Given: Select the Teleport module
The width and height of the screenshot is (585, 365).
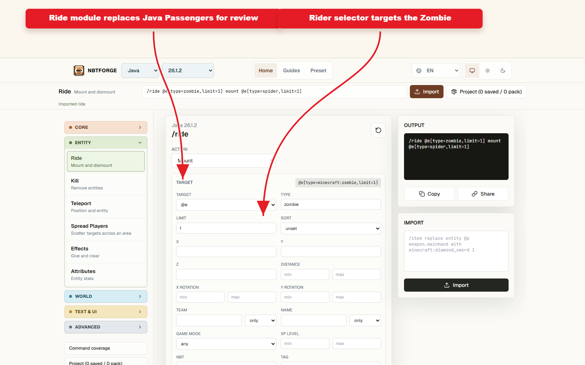Looking at the screenshot, I should tap(106, 207).
